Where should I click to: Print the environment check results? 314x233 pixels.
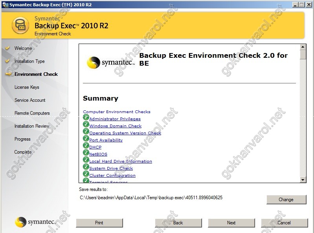point(99,223)
